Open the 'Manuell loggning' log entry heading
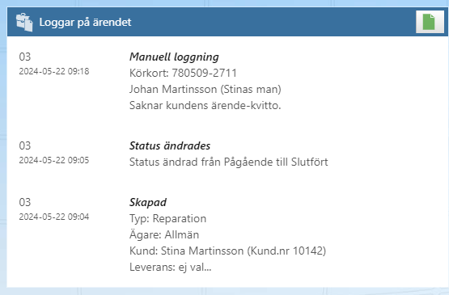 click(174, 57)
